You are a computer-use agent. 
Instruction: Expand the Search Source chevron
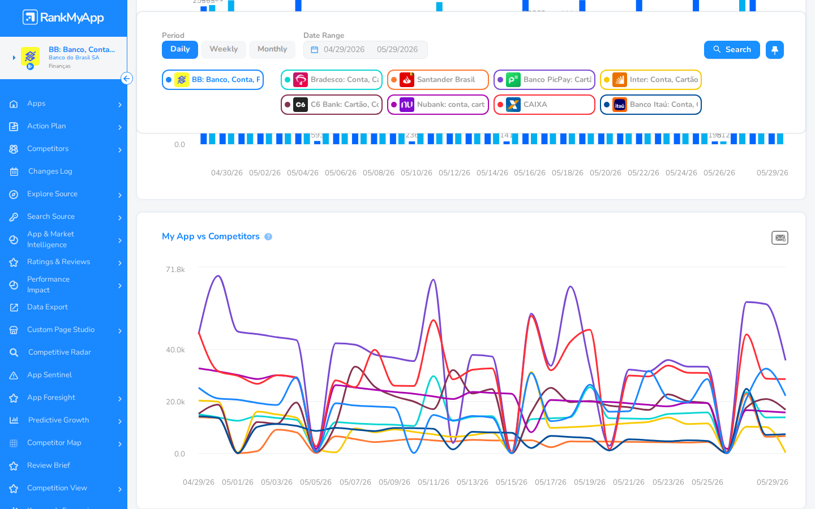pyautogui.click(x=120, y=218)
